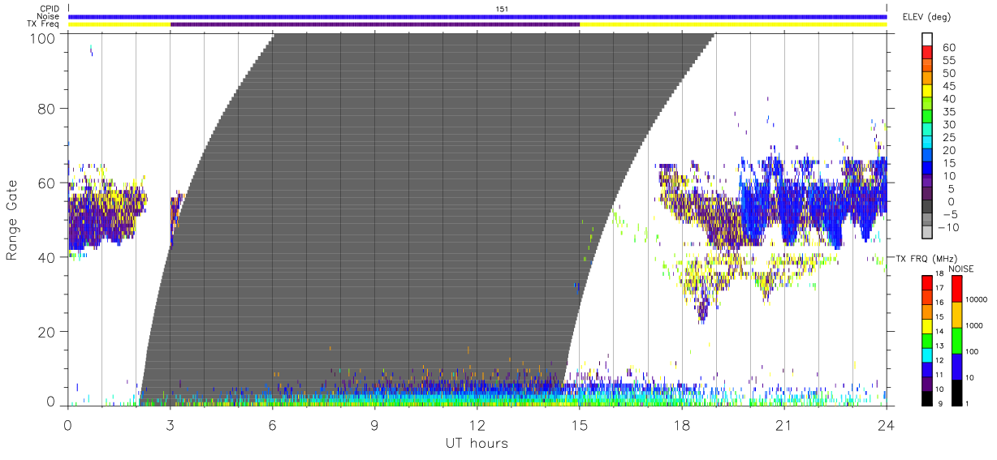997x460 pixels.
Task: Click the '12' tick on UT hours axis
Action: [477, 424]
